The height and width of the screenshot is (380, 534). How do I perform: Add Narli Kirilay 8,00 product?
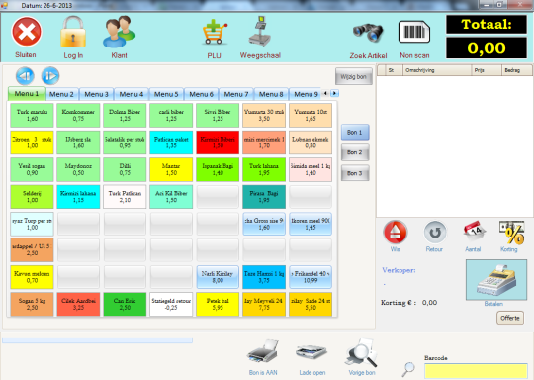point(218,277)
